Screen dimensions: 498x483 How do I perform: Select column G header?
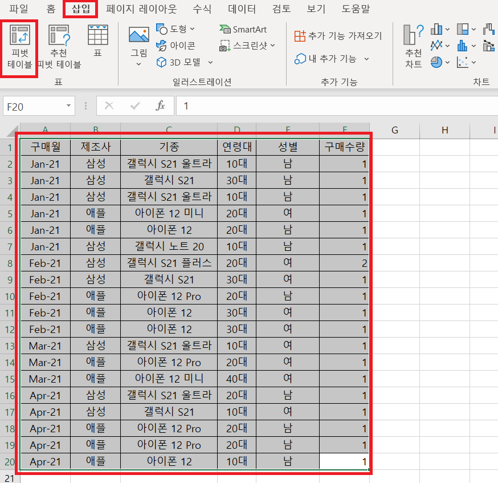[395, 130]
